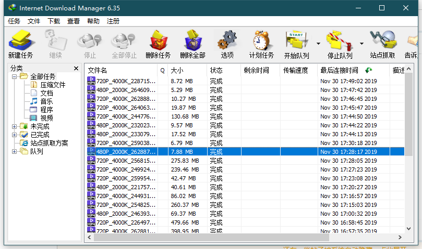Open the 下载 menu
This screenshot has height=249, width=422.
pyautogui.click(x=54, y=21)
